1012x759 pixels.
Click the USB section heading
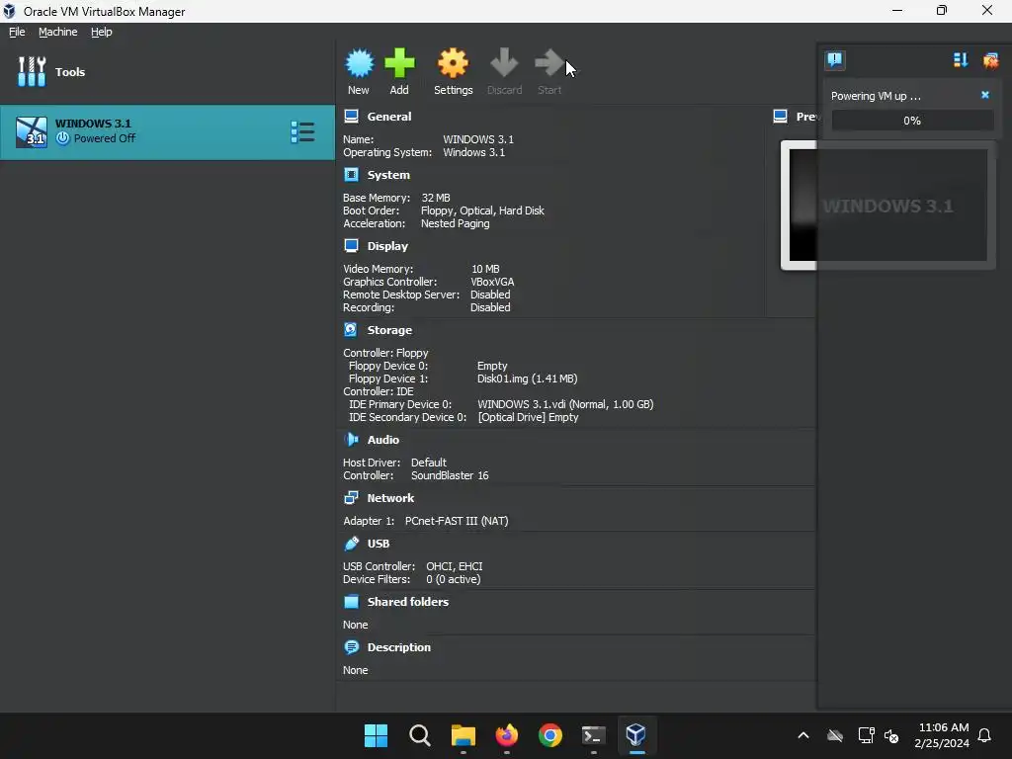[379, 544]
